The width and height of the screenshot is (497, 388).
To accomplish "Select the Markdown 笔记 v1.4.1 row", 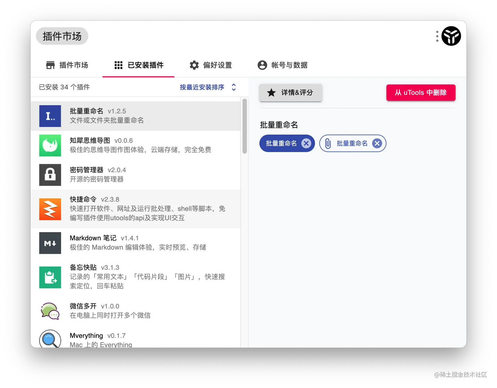I will pyautogui.click(x=135, y=243).
